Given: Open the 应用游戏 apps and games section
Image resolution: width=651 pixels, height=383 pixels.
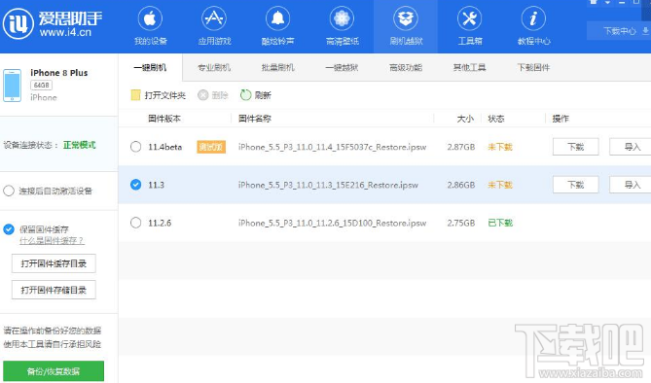Looking at the screenshot, I should [214, 25].
